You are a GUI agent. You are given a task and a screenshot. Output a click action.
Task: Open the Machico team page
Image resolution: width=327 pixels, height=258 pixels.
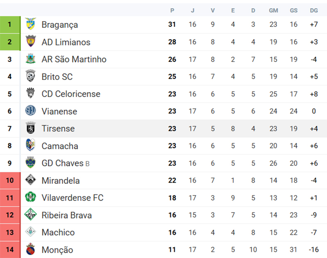(x=58, y=232)
